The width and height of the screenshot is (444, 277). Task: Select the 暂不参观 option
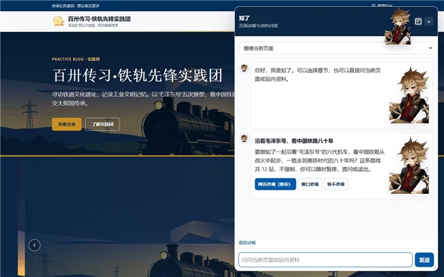point(336,184)
